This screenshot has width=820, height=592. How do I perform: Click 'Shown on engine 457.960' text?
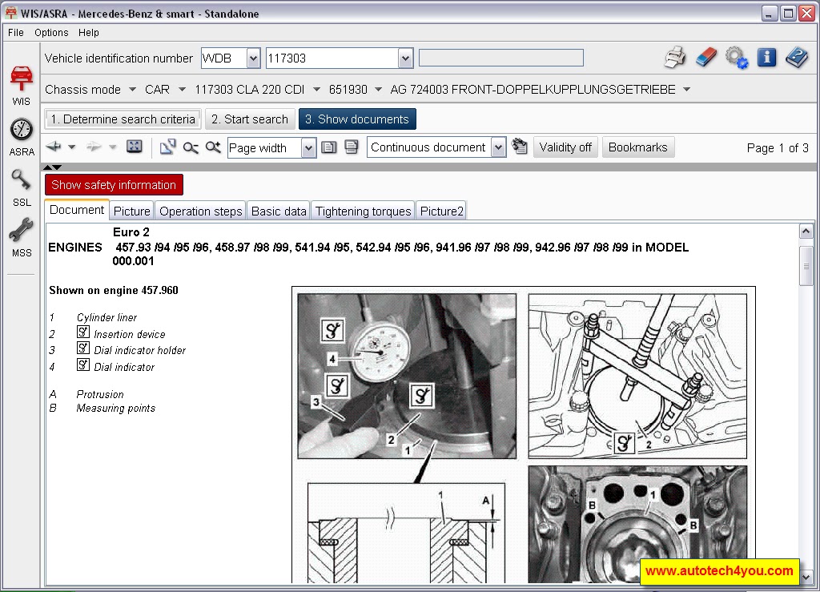point(114,290)
